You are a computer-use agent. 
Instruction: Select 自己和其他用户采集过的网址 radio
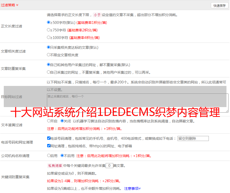pyautogui.click(x=49, y=65)
